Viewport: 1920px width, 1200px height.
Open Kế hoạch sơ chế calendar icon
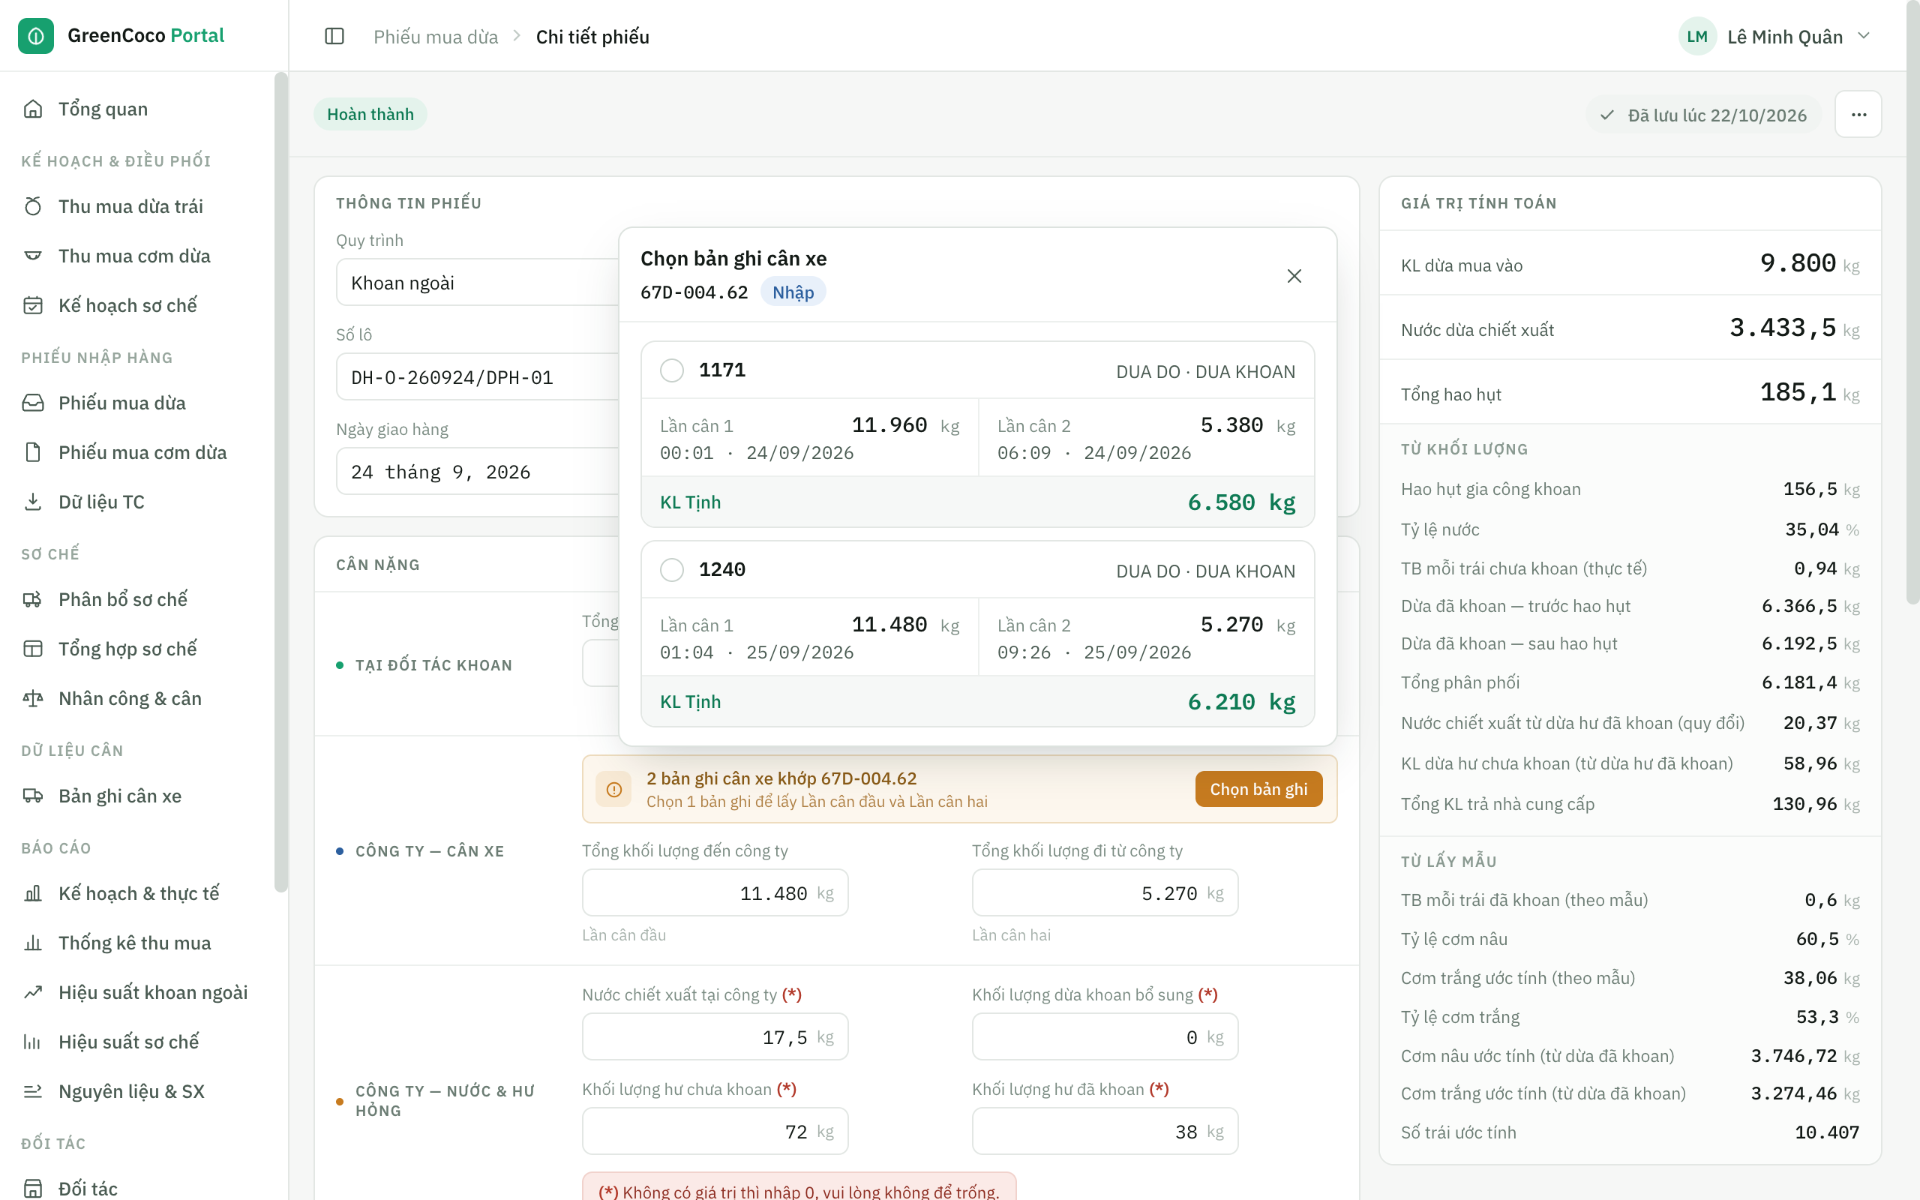pyautogui.click(x=32, y=304)
